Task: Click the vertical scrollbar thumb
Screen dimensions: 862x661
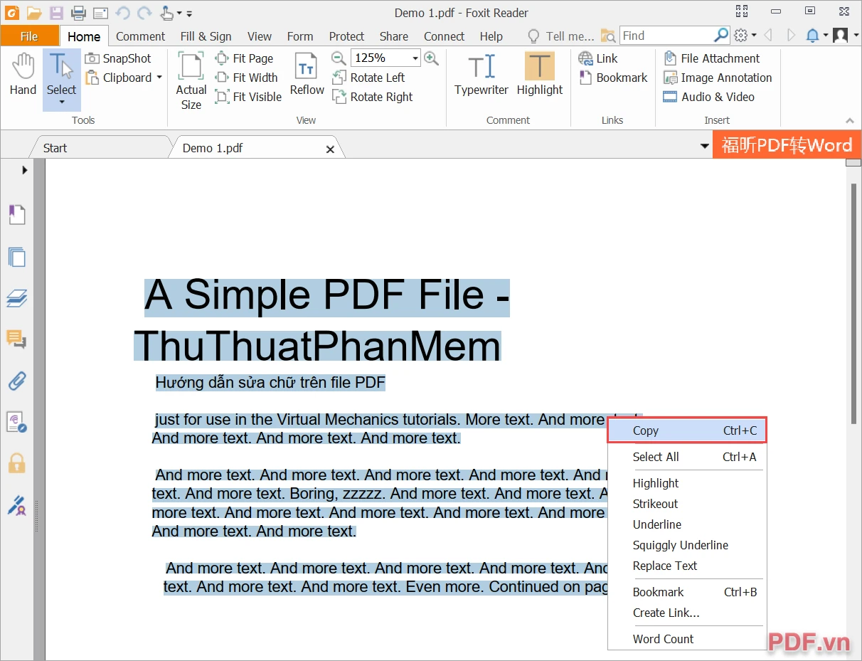Action: (x=854, y=303)
